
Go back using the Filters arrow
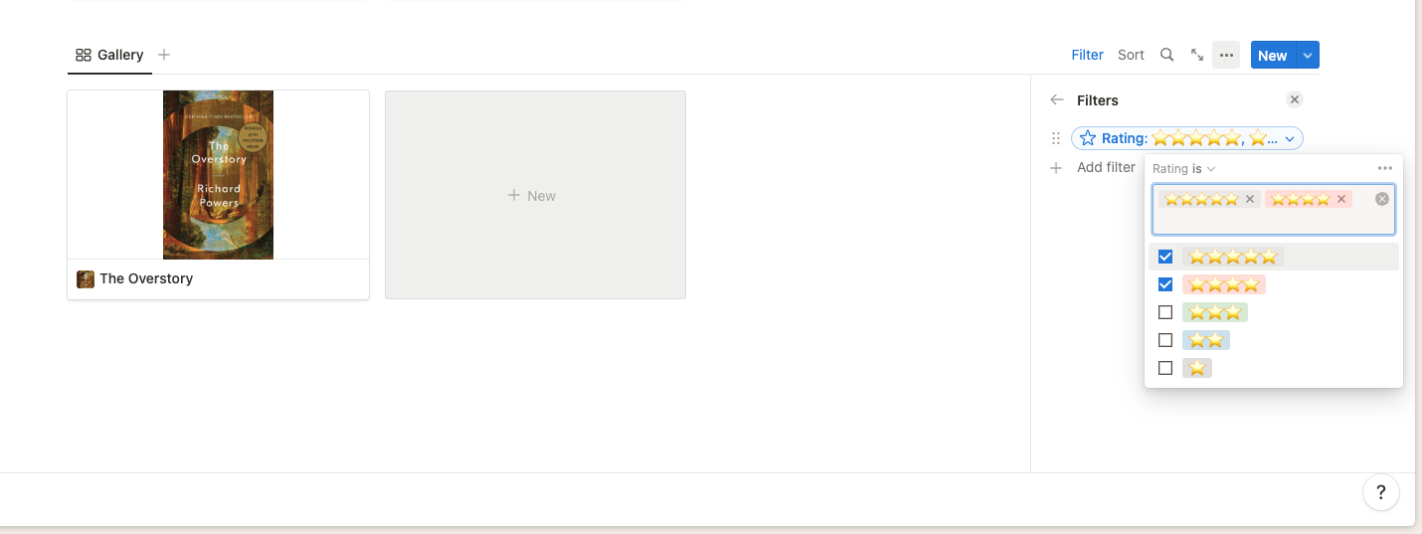[1057, 99]
